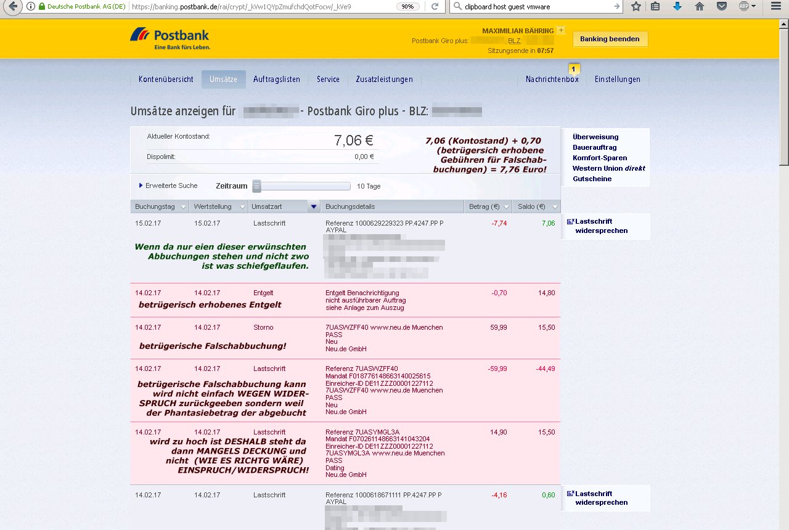
Task: Open the Service tab
Action: [328, 79]
